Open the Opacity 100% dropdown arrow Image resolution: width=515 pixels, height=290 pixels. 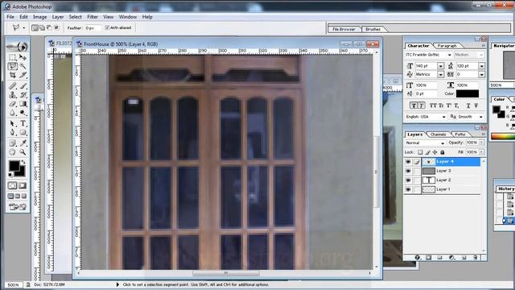[x=481, y=143]
